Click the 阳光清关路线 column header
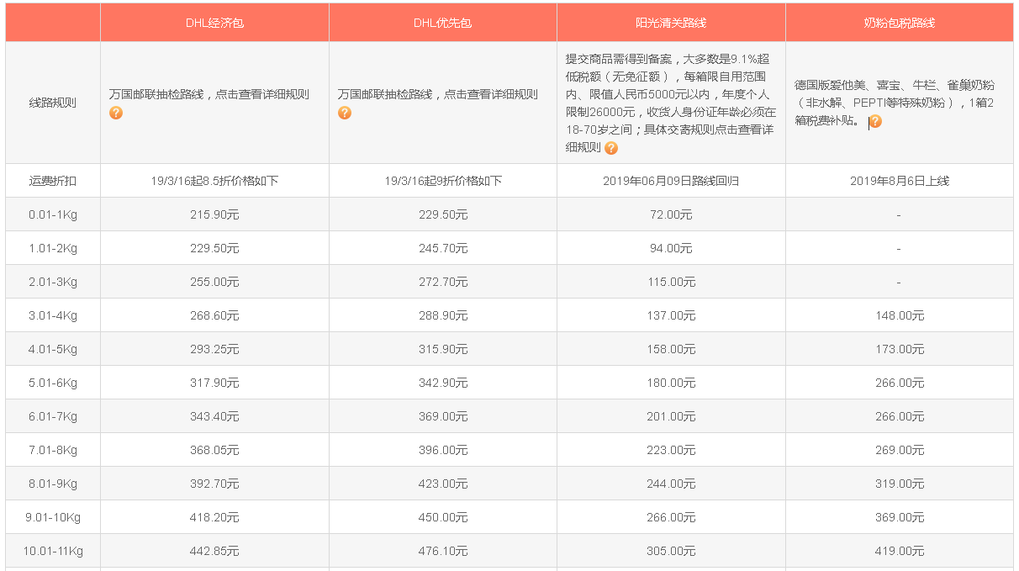 click(671, 23)
